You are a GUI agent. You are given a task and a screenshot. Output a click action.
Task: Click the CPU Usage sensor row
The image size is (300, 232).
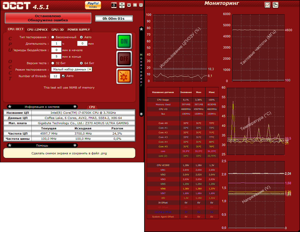click(183, 100)
